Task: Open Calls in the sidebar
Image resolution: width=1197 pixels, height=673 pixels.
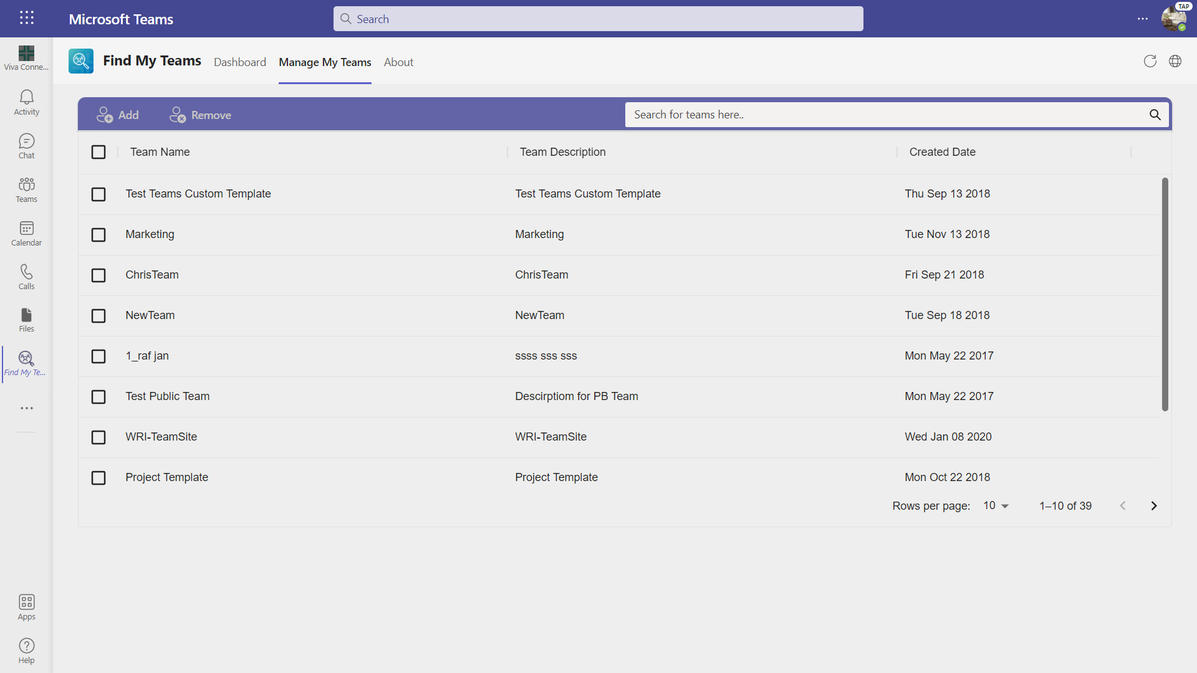Action: coord(26,277)
